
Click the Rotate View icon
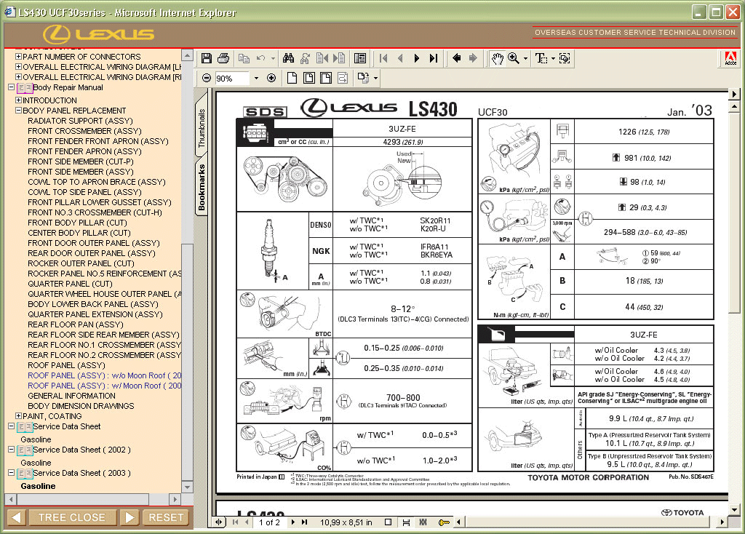[363, 78]
